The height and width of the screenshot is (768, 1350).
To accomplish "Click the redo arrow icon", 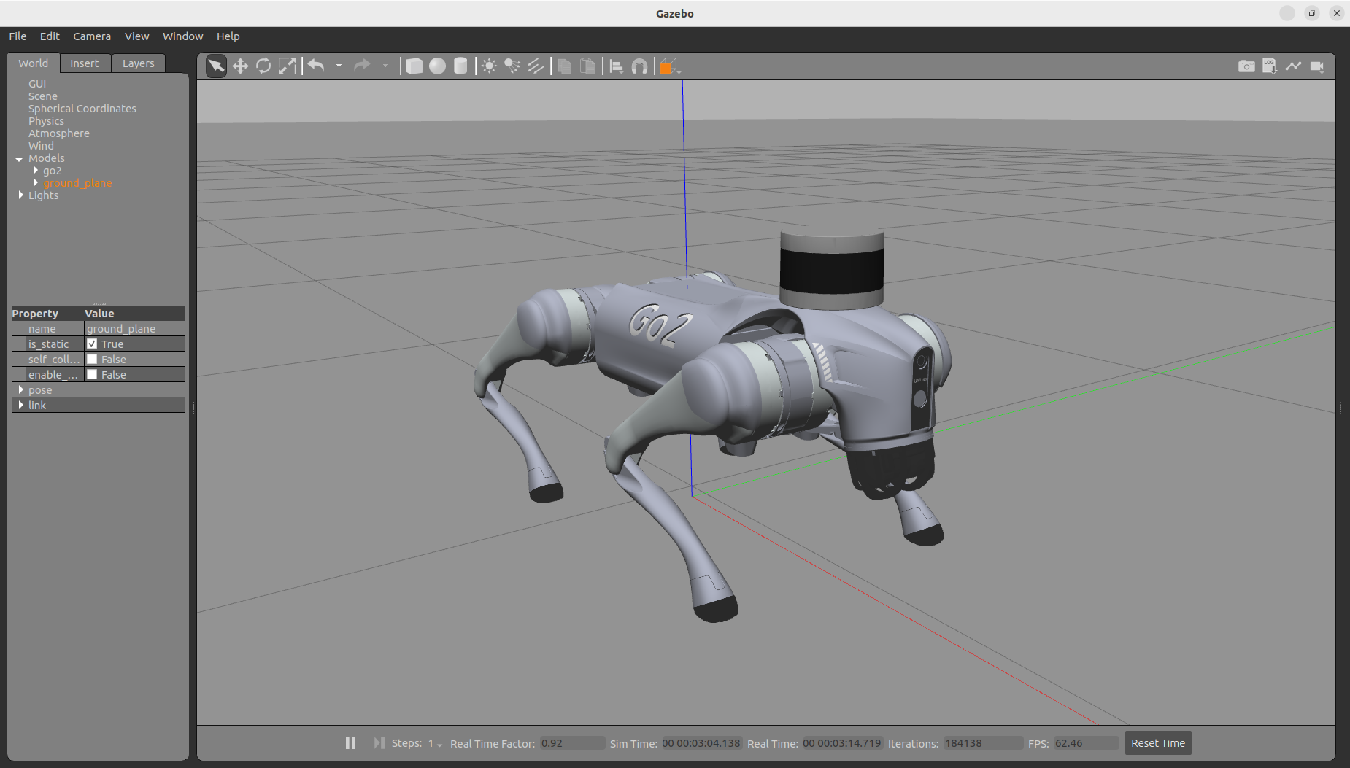I will tap(362, 66).
